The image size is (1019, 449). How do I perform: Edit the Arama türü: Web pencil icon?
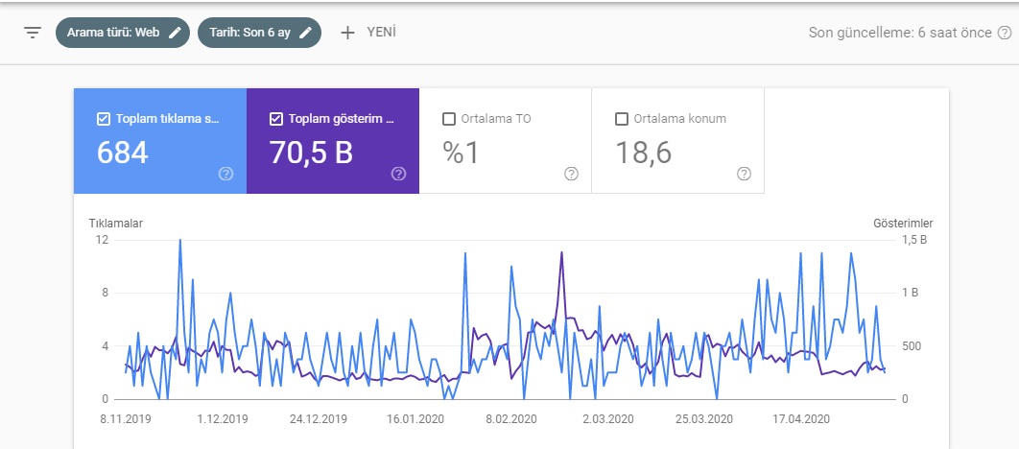(175, 33)
